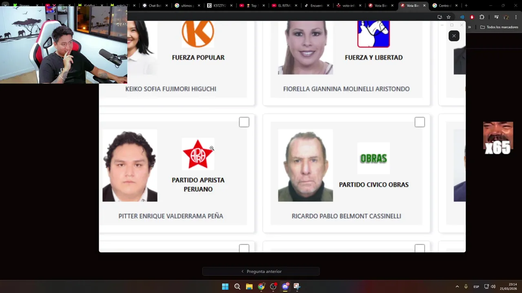Open File Explorer from the taskbar

[x=249, y=286]
